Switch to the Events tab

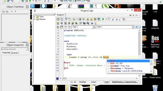click(x=15, y=53)
